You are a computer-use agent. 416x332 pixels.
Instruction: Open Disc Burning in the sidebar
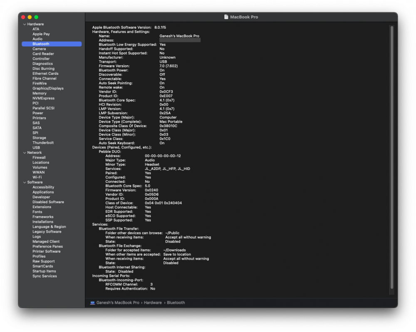pyautogui.click(x=44, y=69)
